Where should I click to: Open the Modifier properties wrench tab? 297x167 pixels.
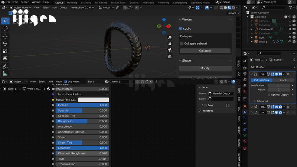click(245, 112)
